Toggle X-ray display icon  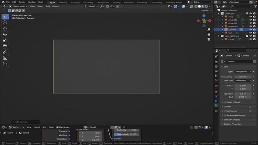[x=191, y=6]
